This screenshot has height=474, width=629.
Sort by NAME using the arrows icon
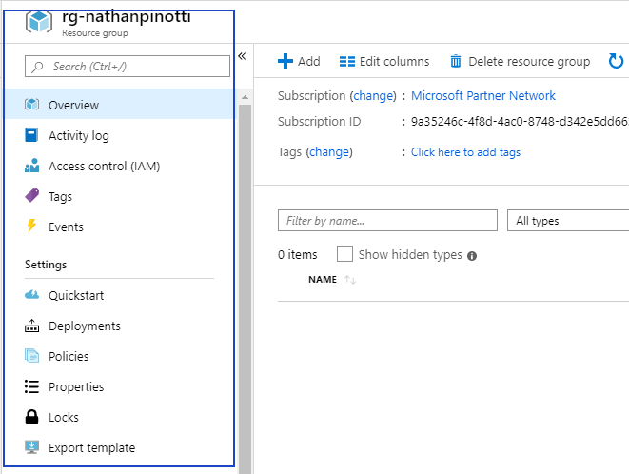click(x=350, y=280)
